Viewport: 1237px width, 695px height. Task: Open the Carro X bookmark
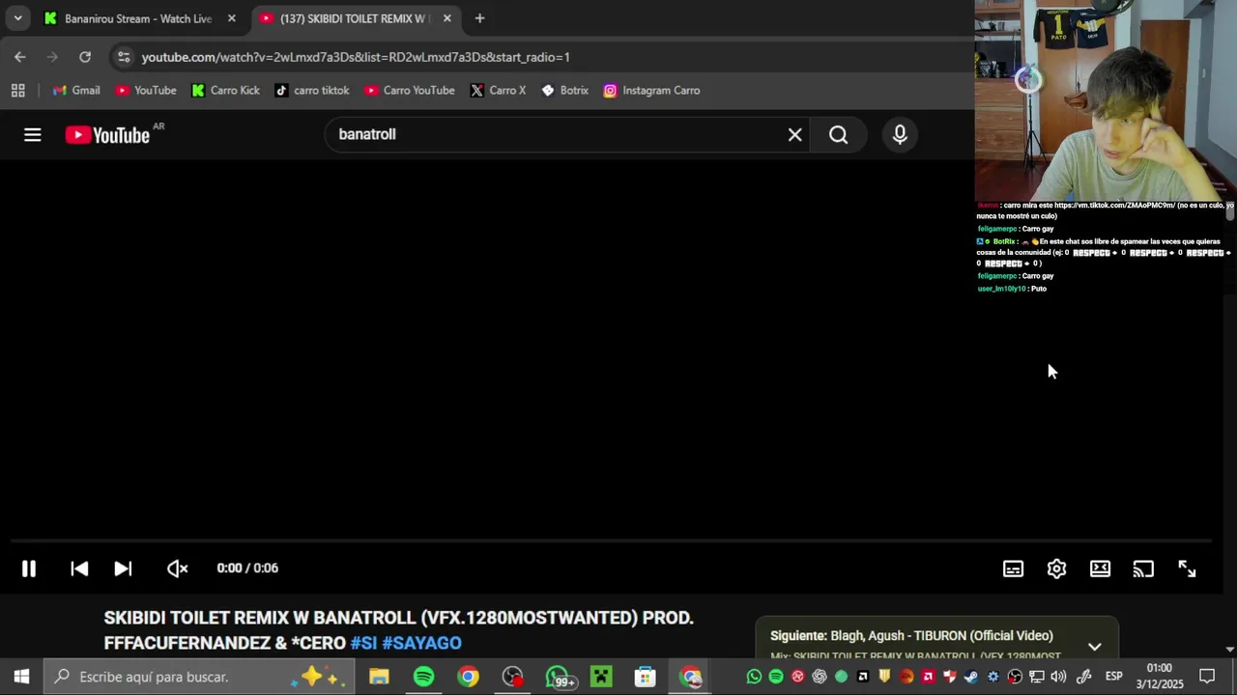498,91
